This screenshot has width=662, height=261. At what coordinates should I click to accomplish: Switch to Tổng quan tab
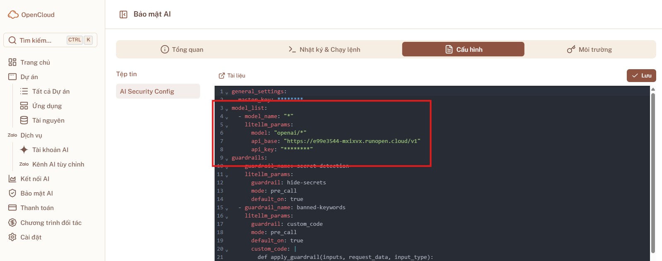(182, 49)
